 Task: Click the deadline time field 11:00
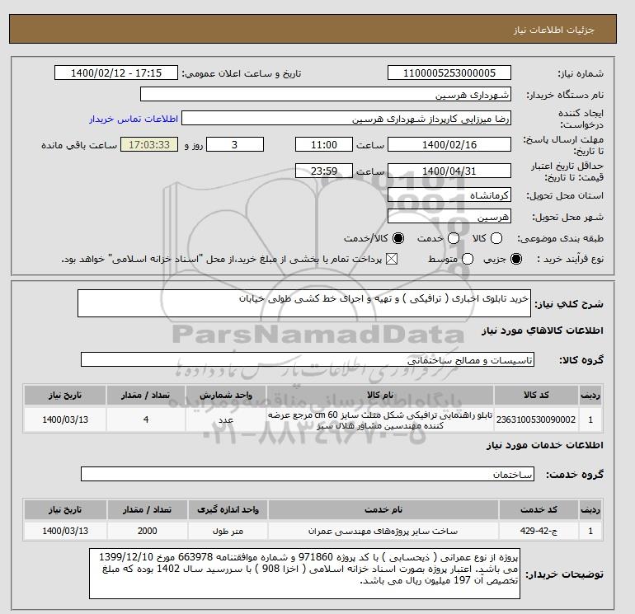[324, 144]
